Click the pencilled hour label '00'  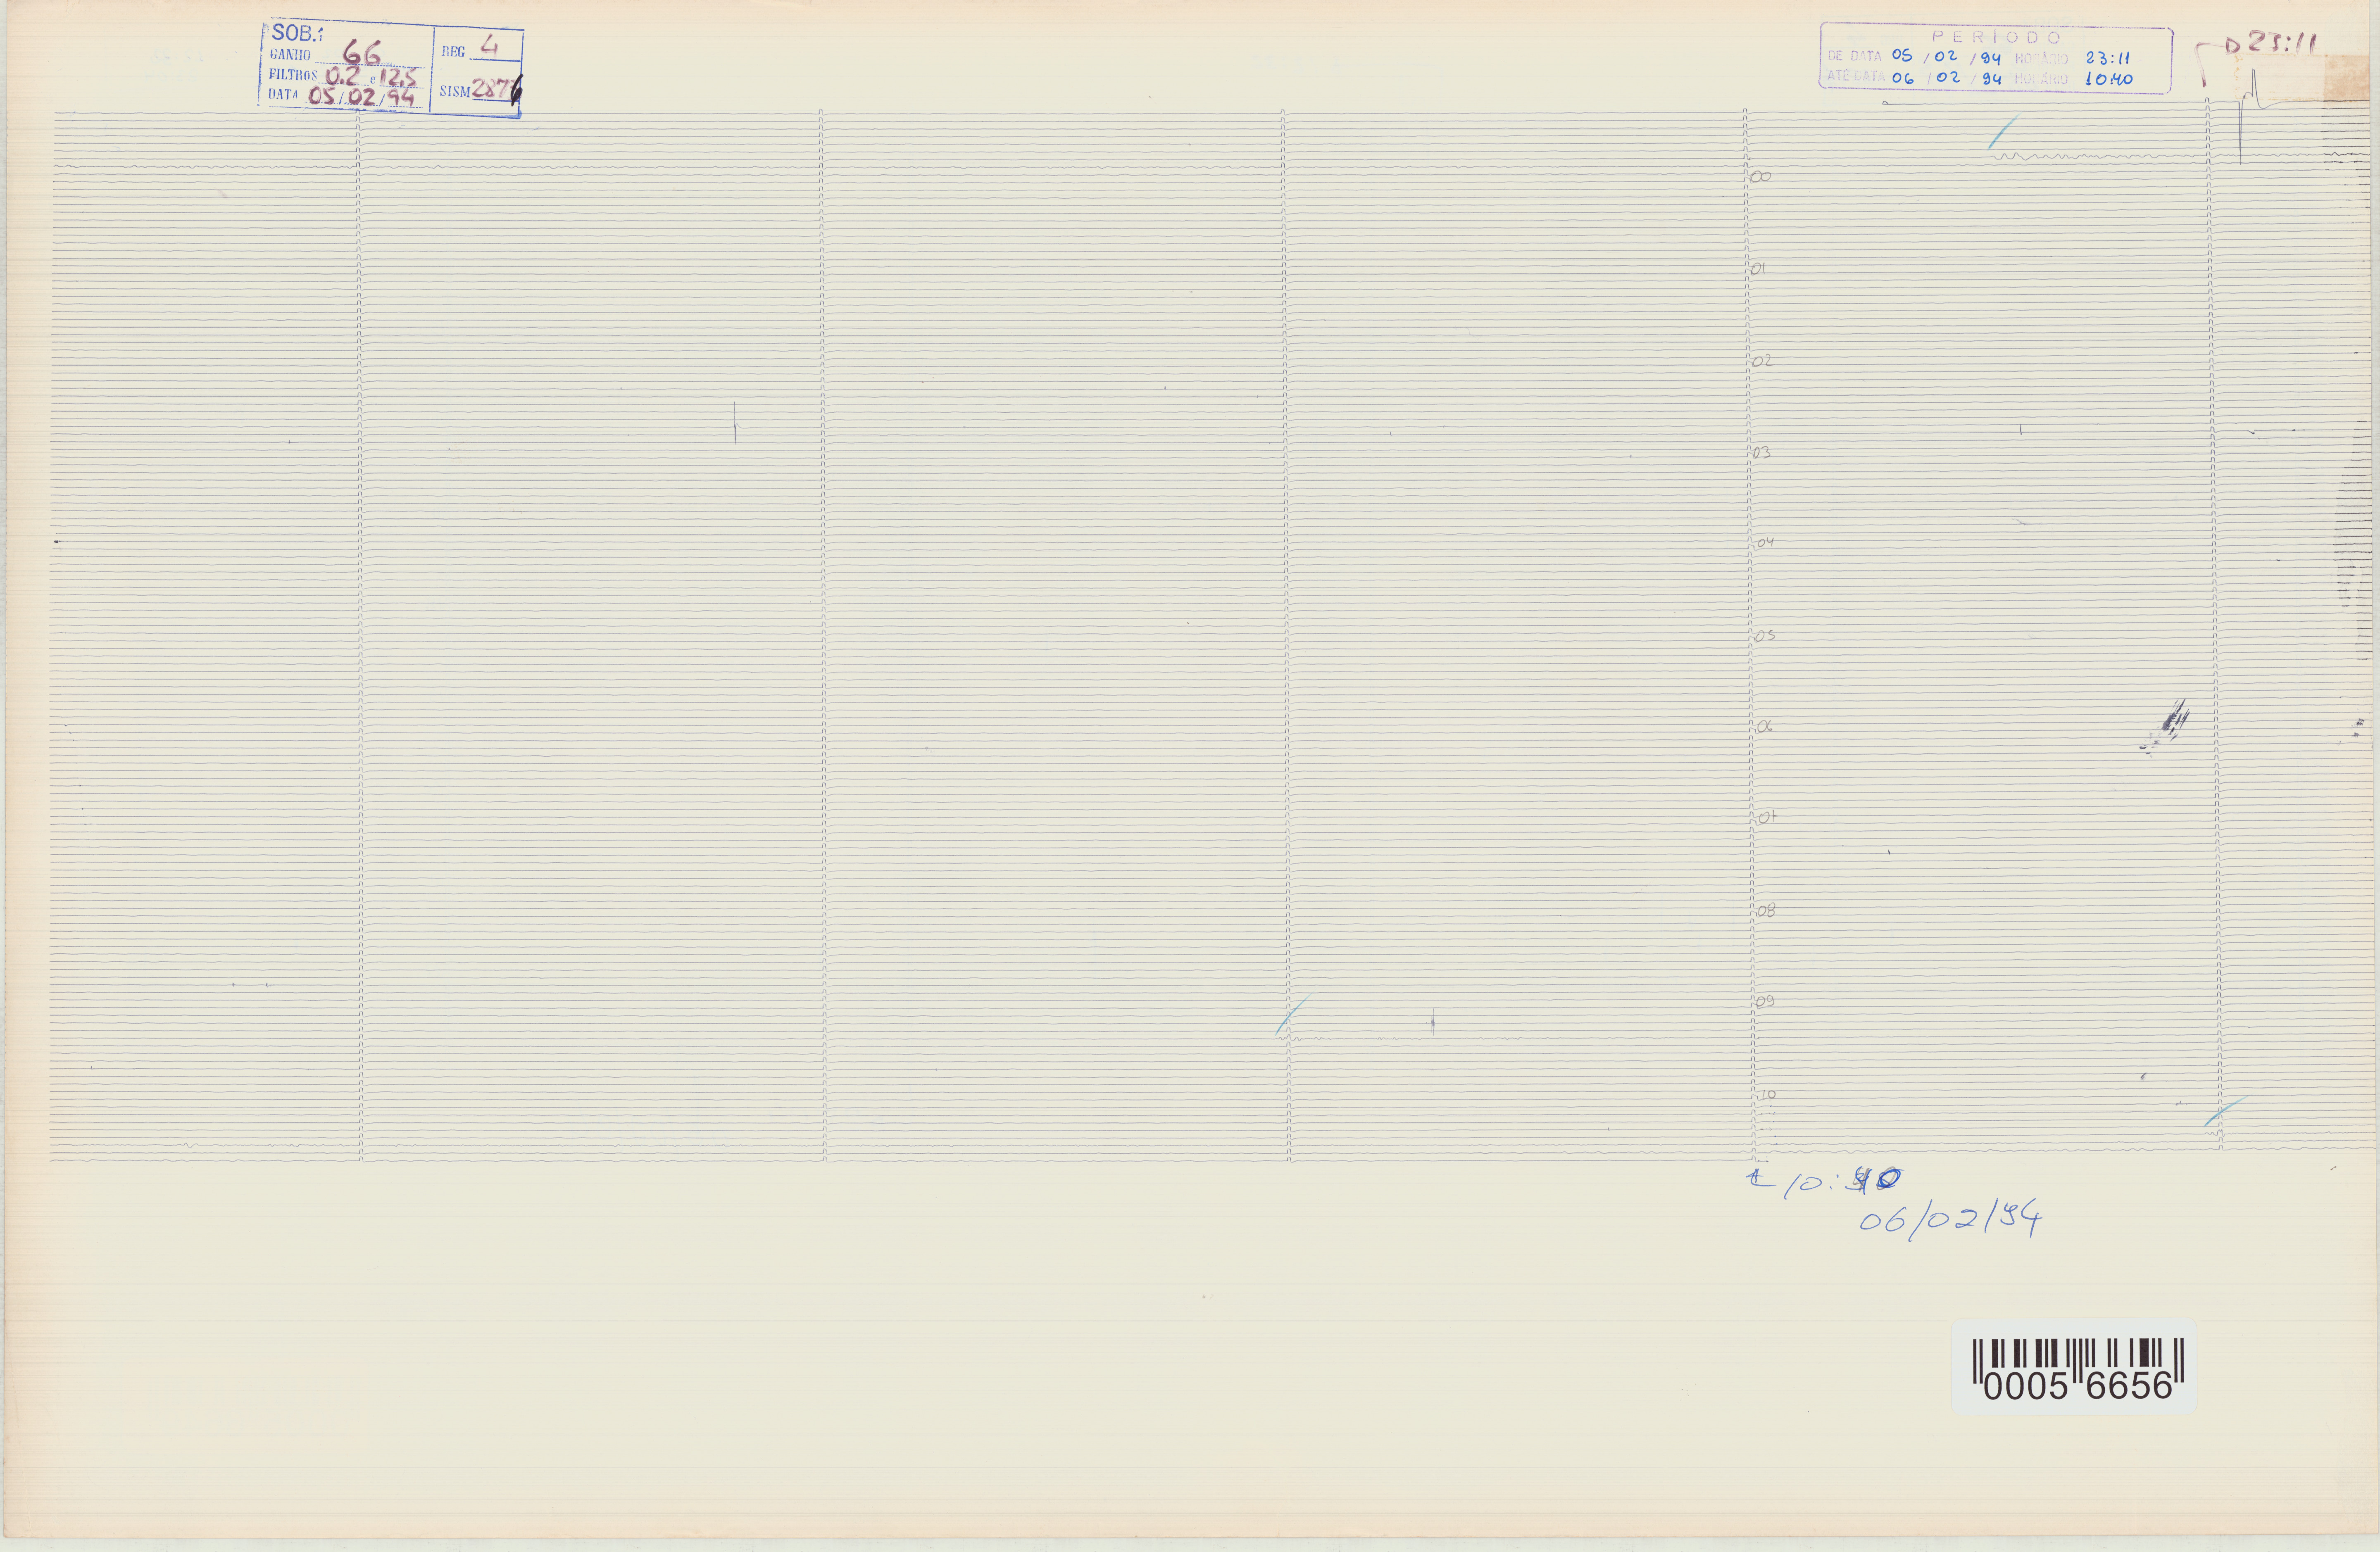click(x=1761, y=177)
